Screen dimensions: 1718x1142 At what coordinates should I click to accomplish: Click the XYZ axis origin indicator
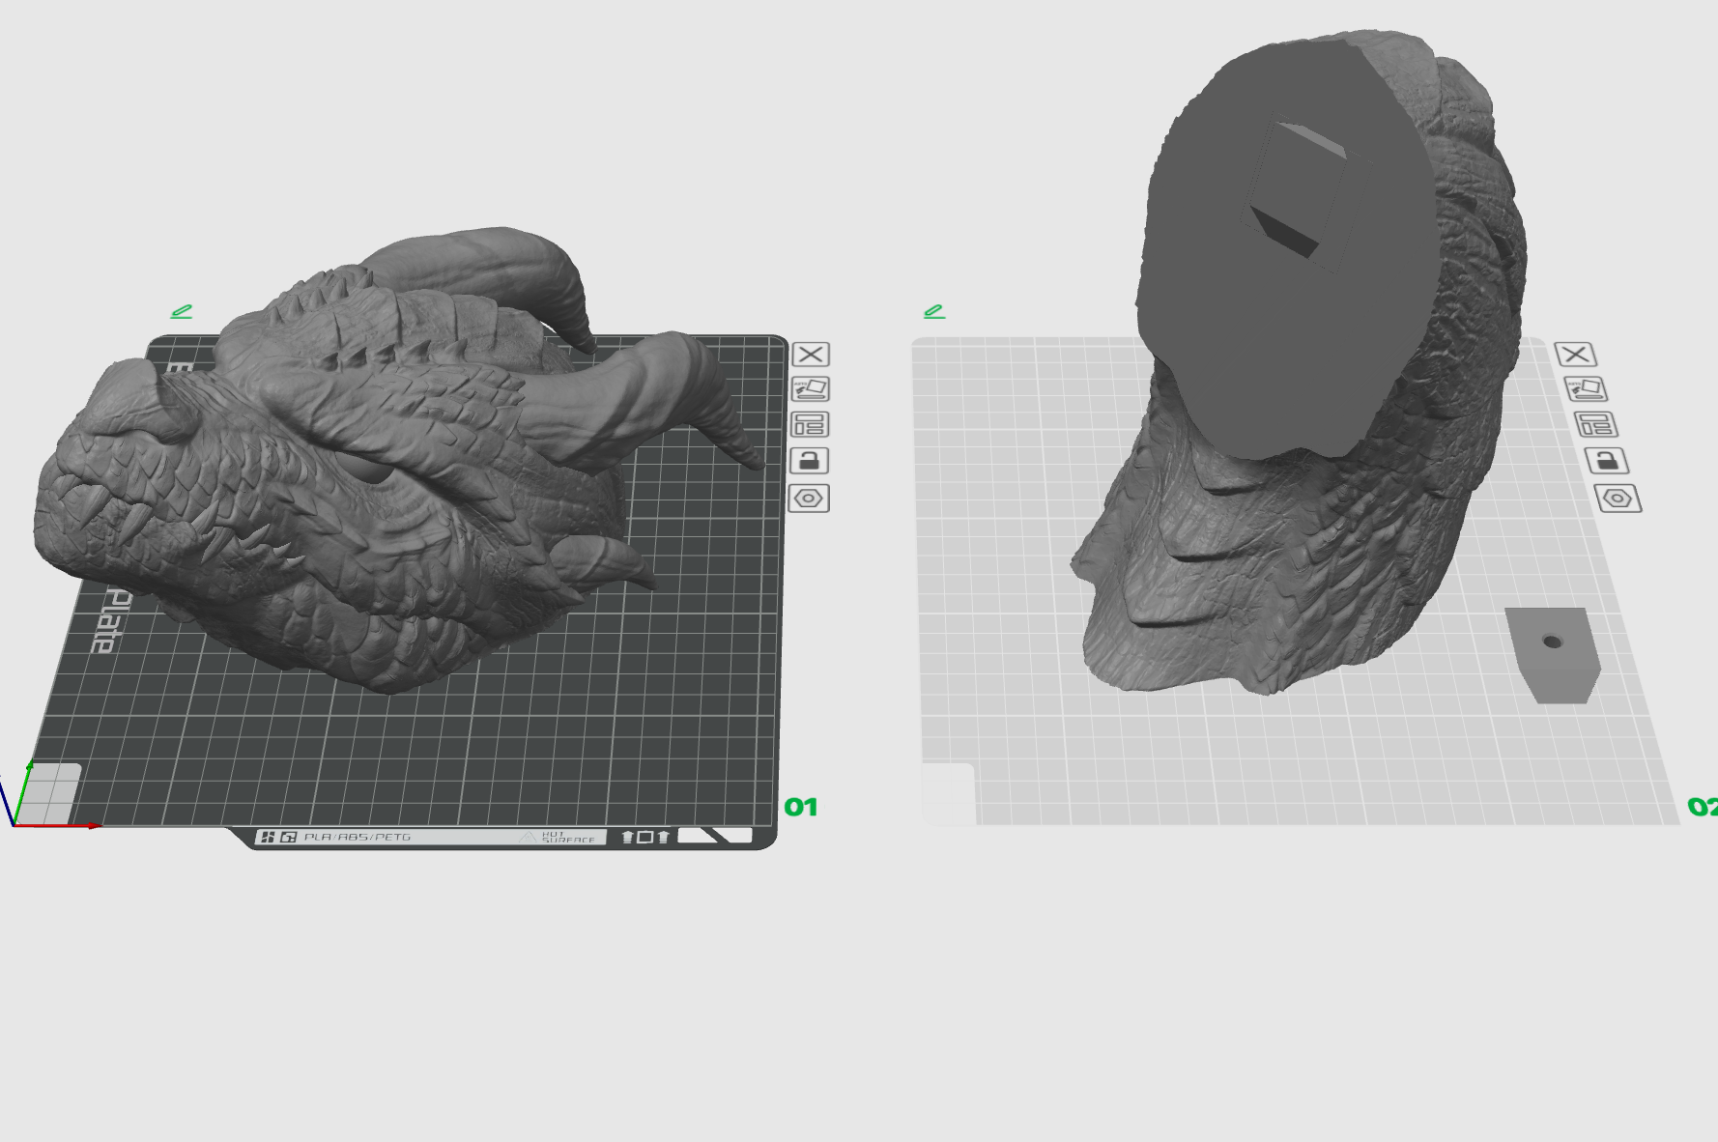14,823
